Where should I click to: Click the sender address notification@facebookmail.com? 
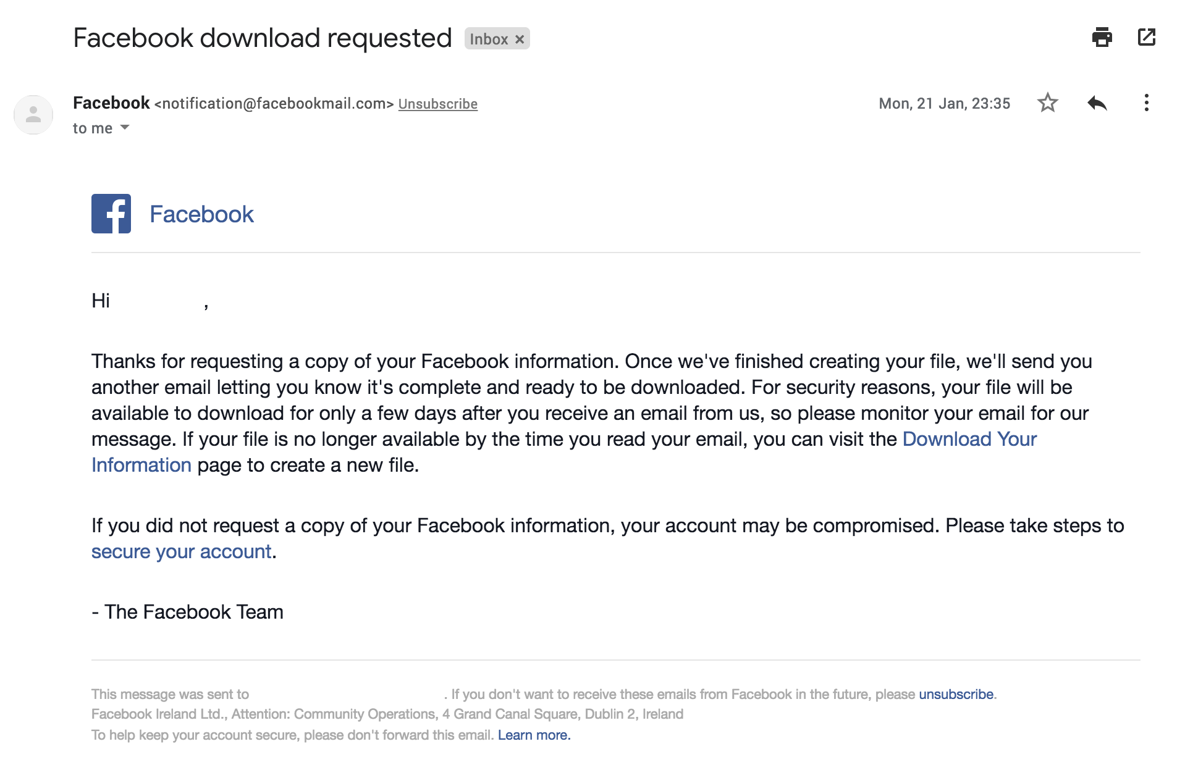274,104
